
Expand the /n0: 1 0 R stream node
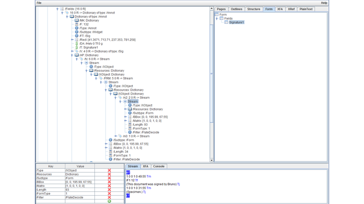(116, 136)
